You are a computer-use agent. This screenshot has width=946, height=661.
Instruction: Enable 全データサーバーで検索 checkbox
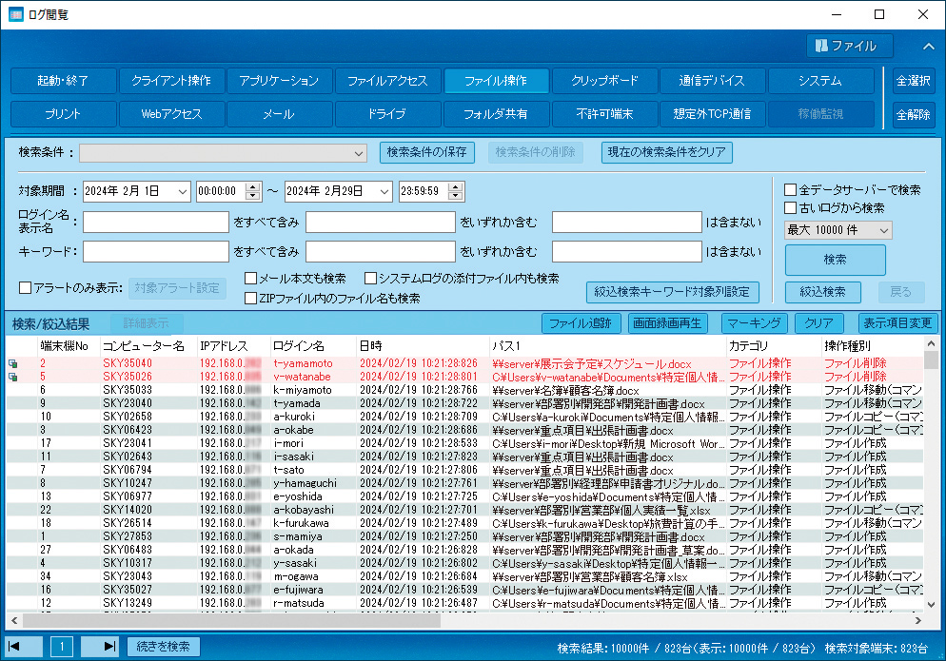(x=790, y=190)
